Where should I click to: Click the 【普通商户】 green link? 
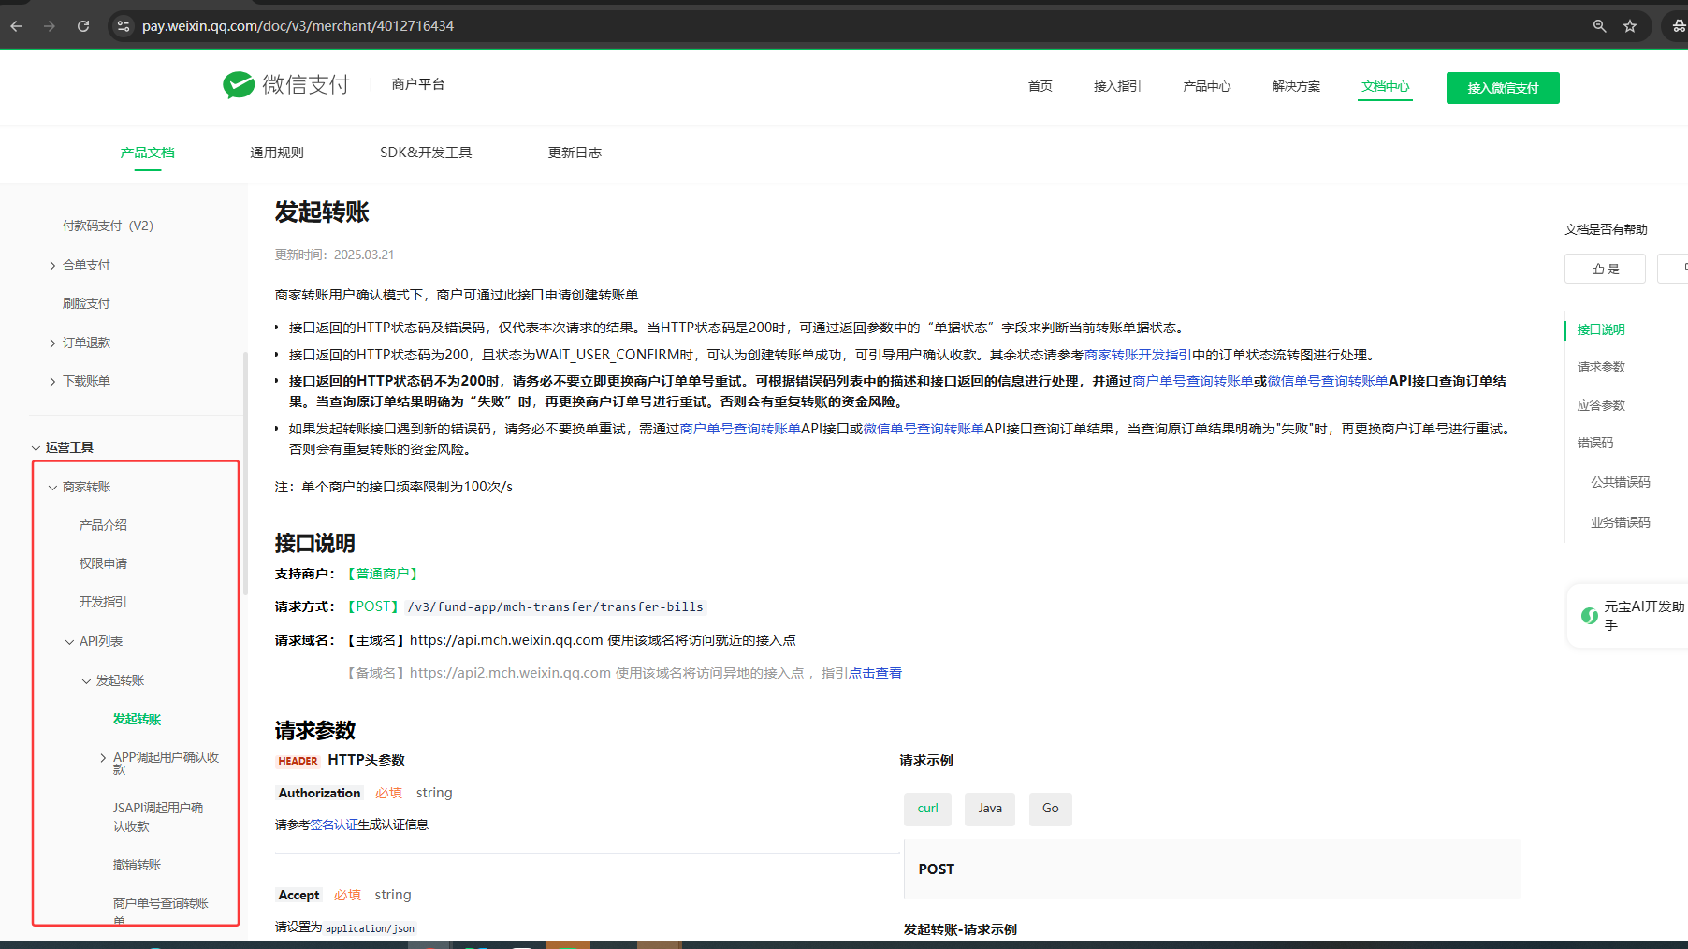383,574
